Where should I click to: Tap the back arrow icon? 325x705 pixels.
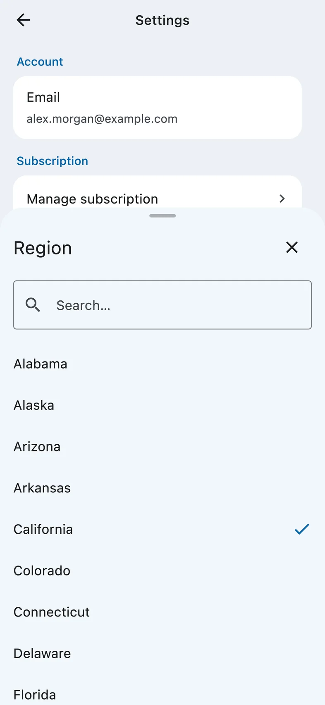tap(23, 20)
